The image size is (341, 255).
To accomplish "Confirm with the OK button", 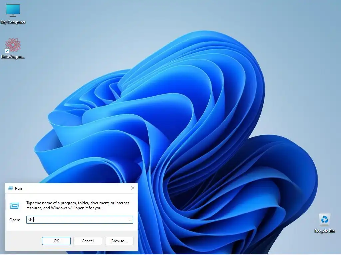I will 56,241.
